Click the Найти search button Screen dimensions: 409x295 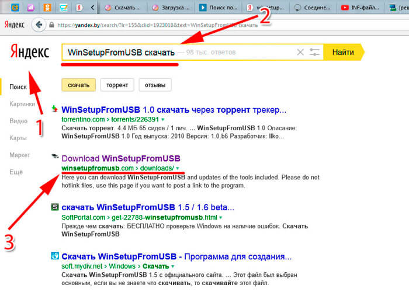pyautogui.click(x=343, y=52)
